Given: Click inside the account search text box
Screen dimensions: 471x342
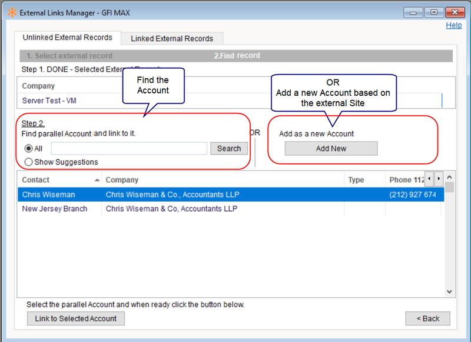Looking at the screenshot, I should (130, 148).
